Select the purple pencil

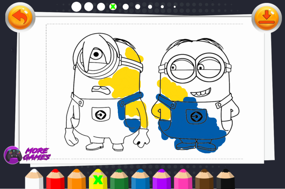162,179
